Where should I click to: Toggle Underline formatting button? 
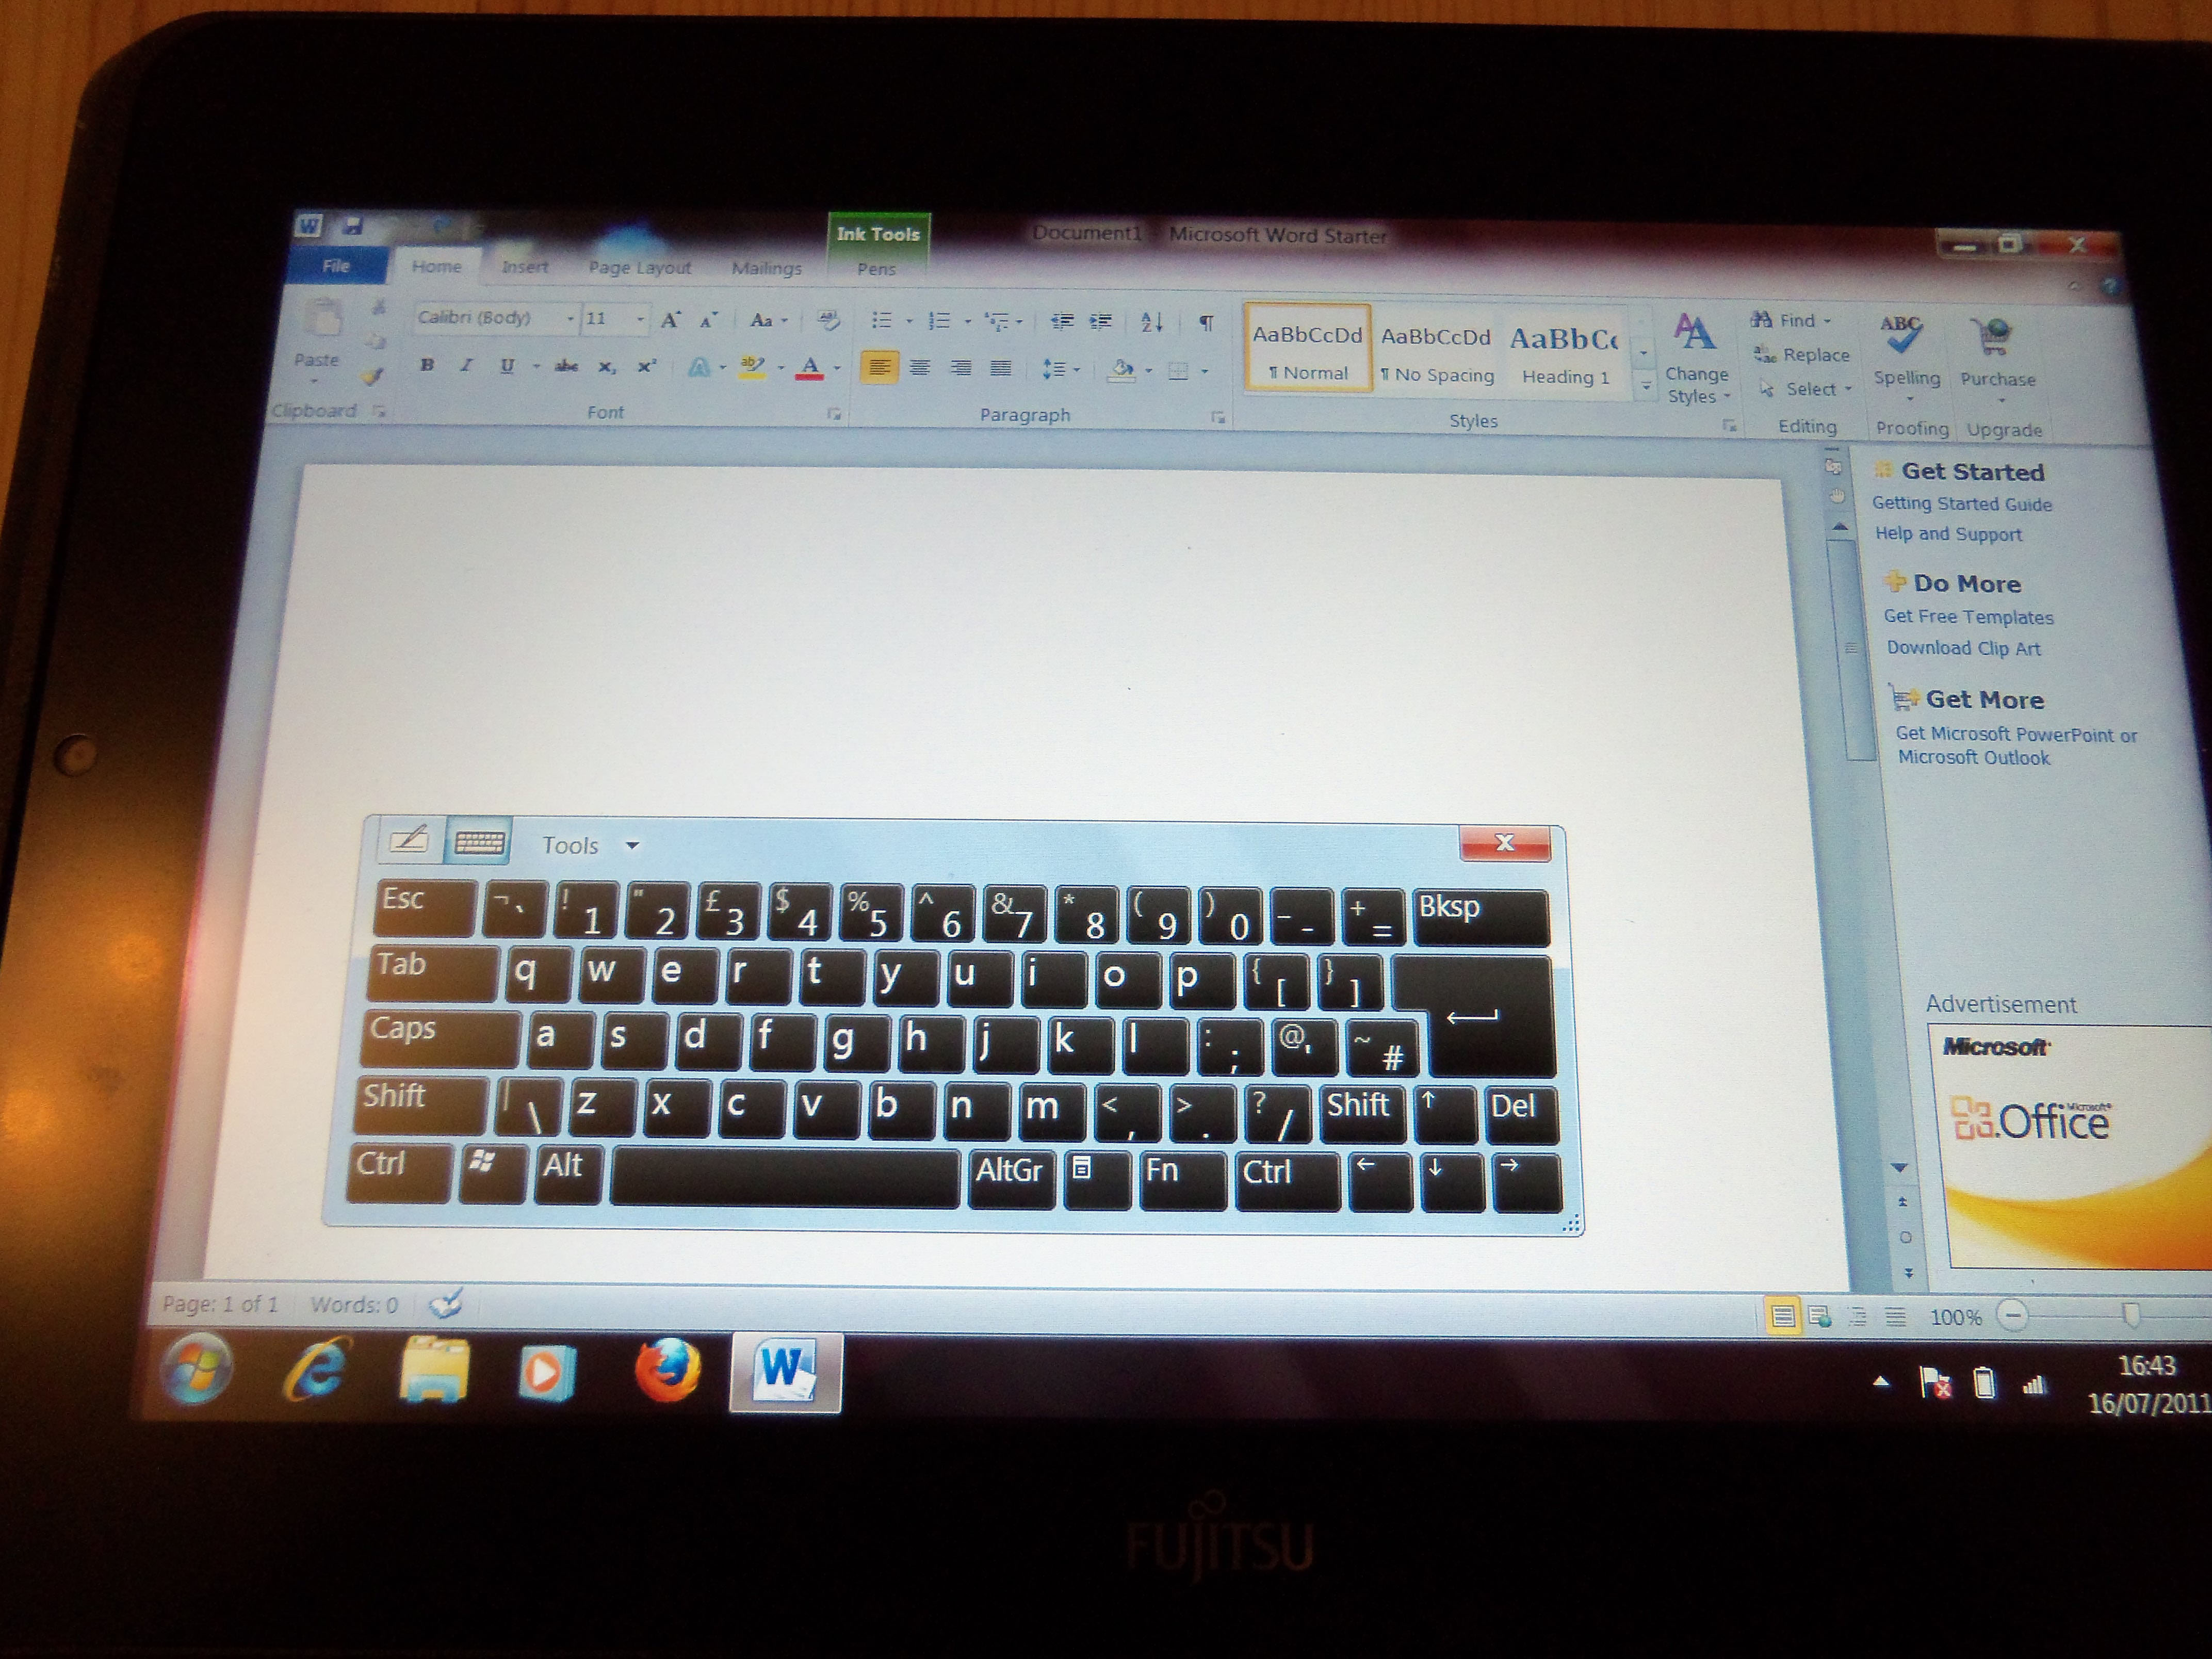(x=507, y=366)
